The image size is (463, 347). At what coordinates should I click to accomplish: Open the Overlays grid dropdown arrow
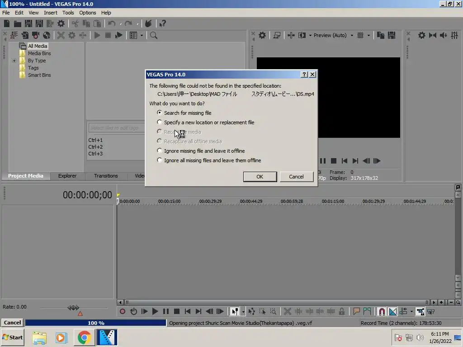pos(369,35)
